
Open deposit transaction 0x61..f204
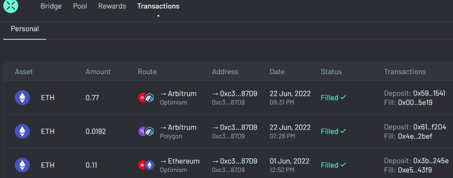430,127
